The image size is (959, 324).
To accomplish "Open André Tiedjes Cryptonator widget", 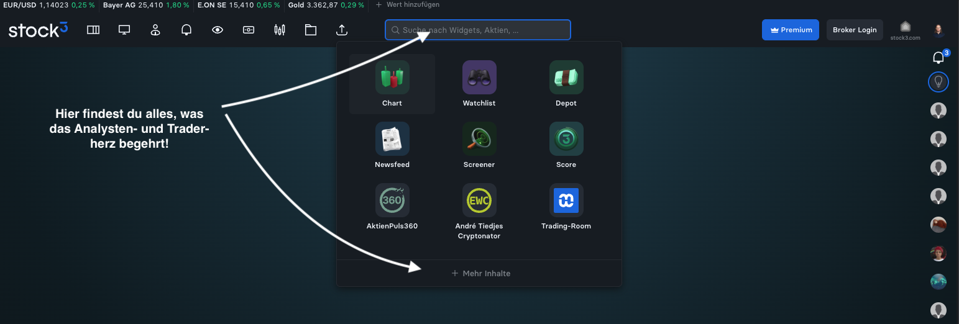I will [x=479, y=212].
